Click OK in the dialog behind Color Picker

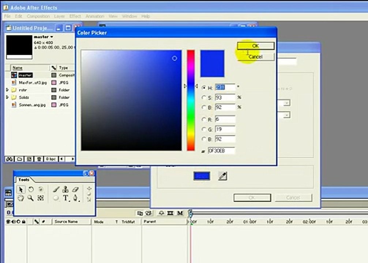click(252, 198)
